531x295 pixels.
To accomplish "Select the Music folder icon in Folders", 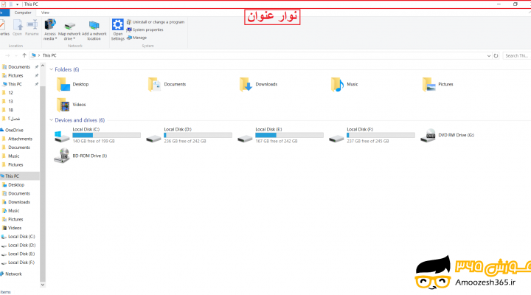I will [x=337, y=84].
